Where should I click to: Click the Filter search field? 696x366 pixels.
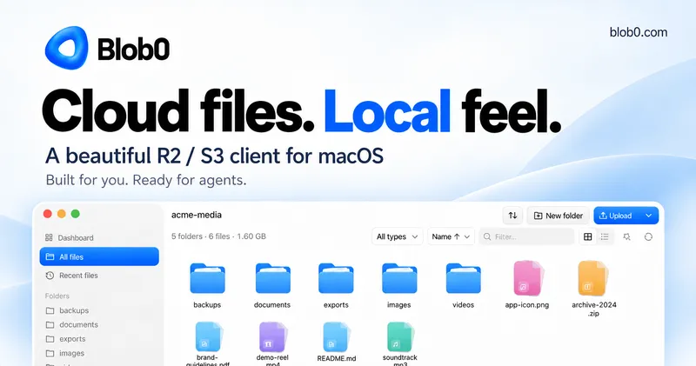coord(526,237)
